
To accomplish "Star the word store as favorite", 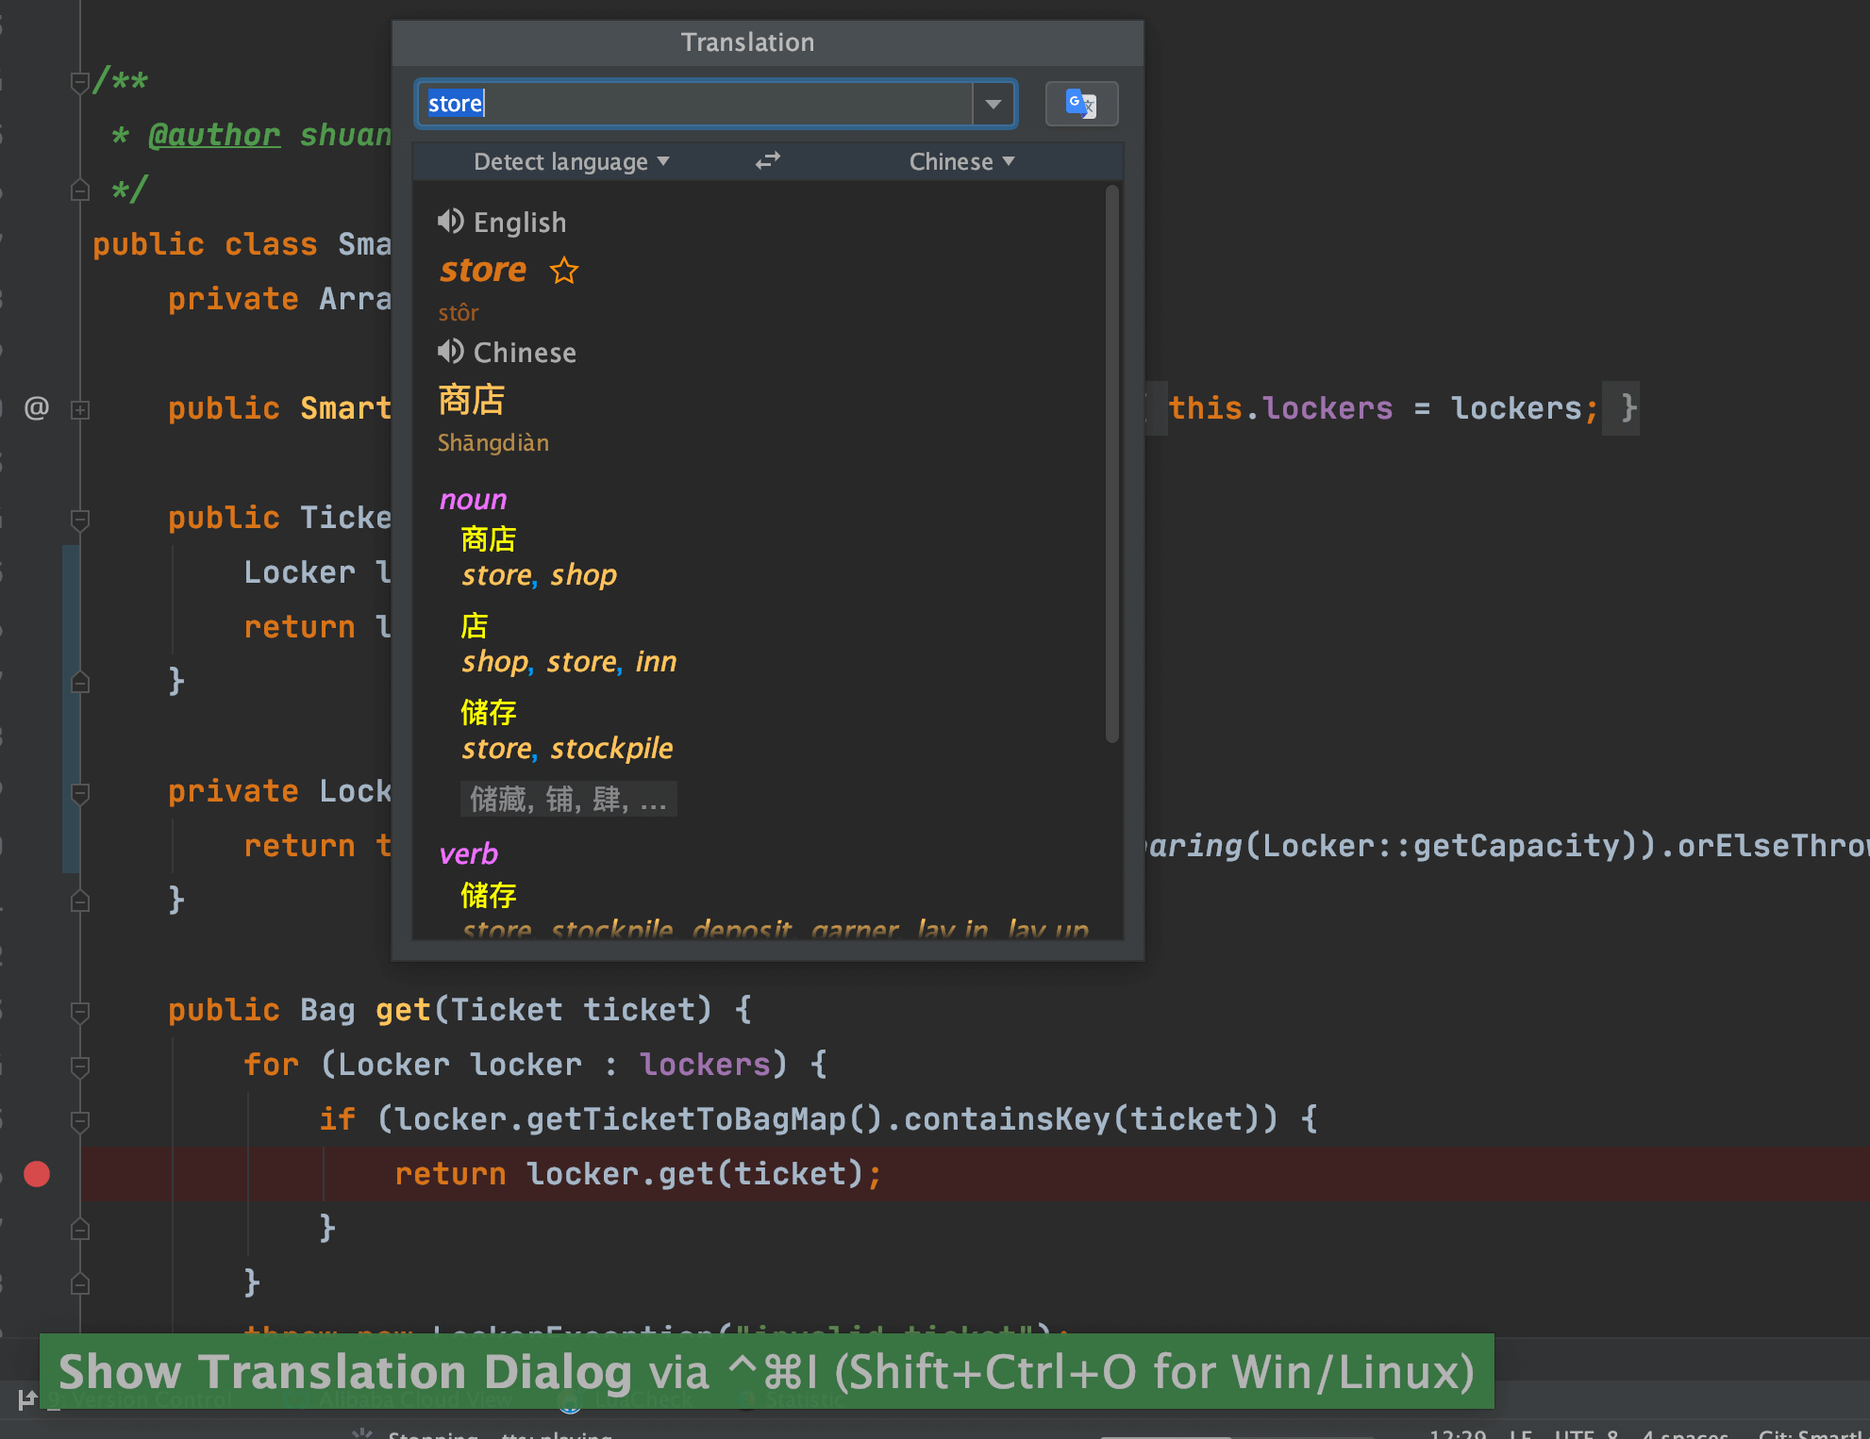I will point(564,271).
